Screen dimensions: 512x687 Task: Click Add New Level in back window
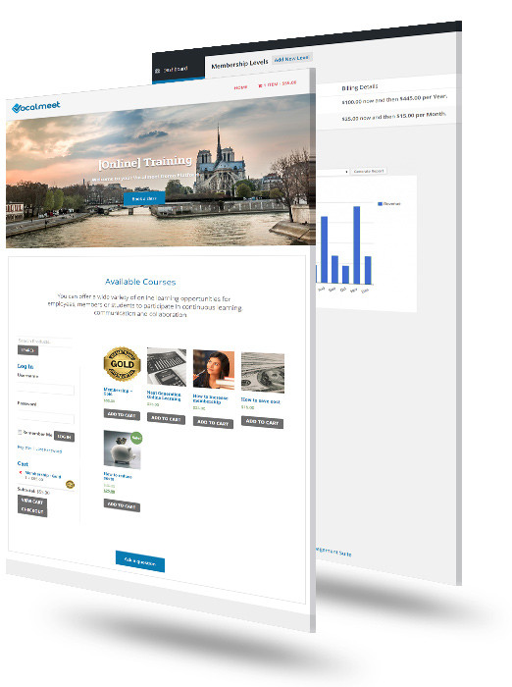click(291, 58)
